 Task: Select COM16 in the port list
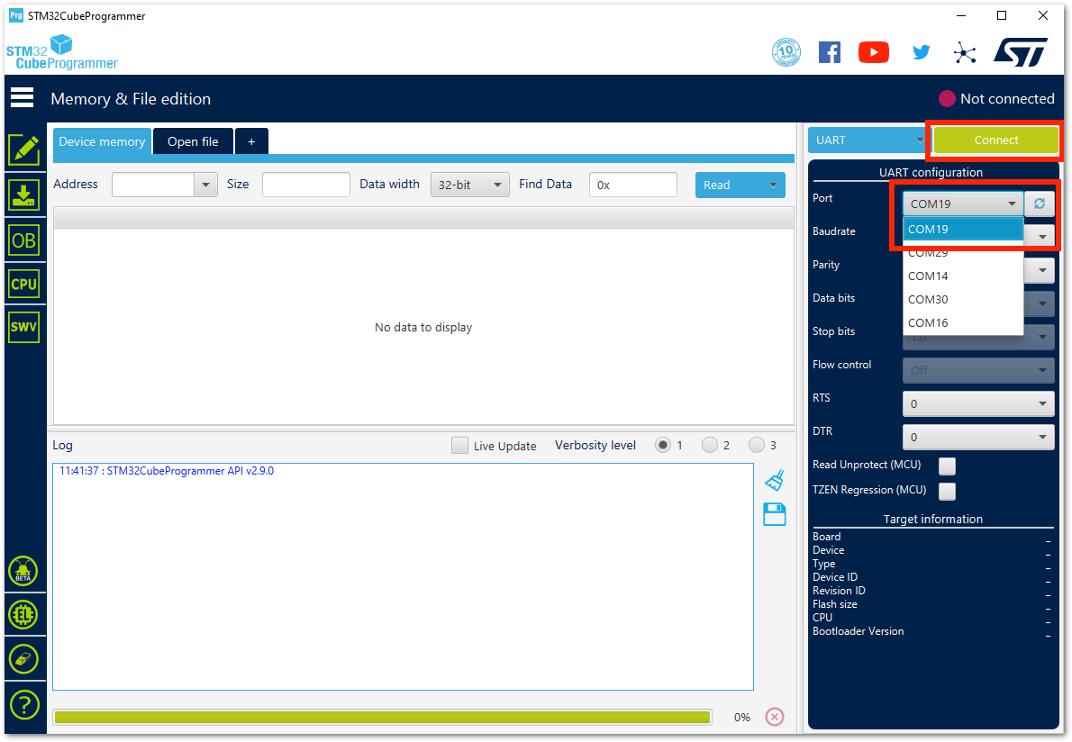click(x=963, y=322)
